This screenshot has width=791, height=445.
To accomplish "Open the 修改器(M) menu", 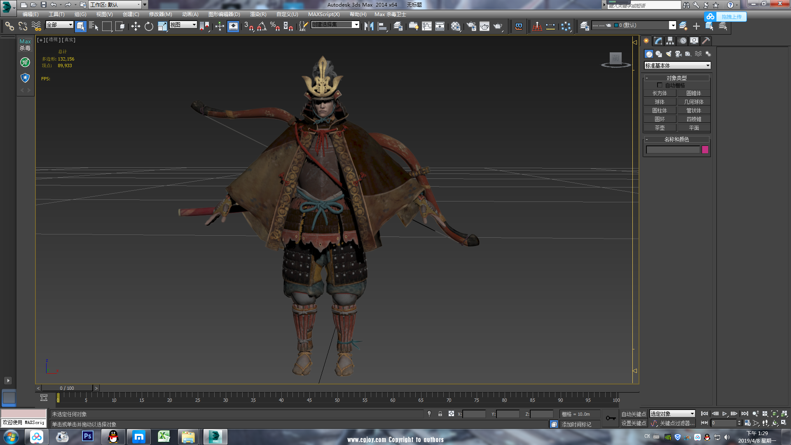I will coord(160,14).
